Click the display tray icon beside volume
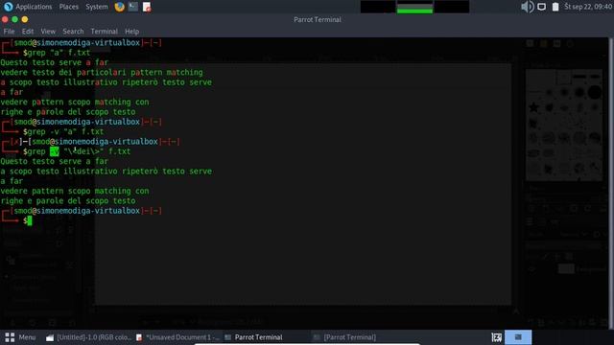614x345 pixels. (541, 7)
